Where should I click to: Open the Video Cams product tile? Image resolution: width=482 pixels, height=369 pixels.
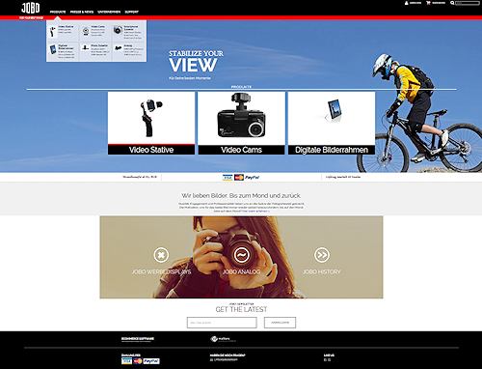[241, 123]
